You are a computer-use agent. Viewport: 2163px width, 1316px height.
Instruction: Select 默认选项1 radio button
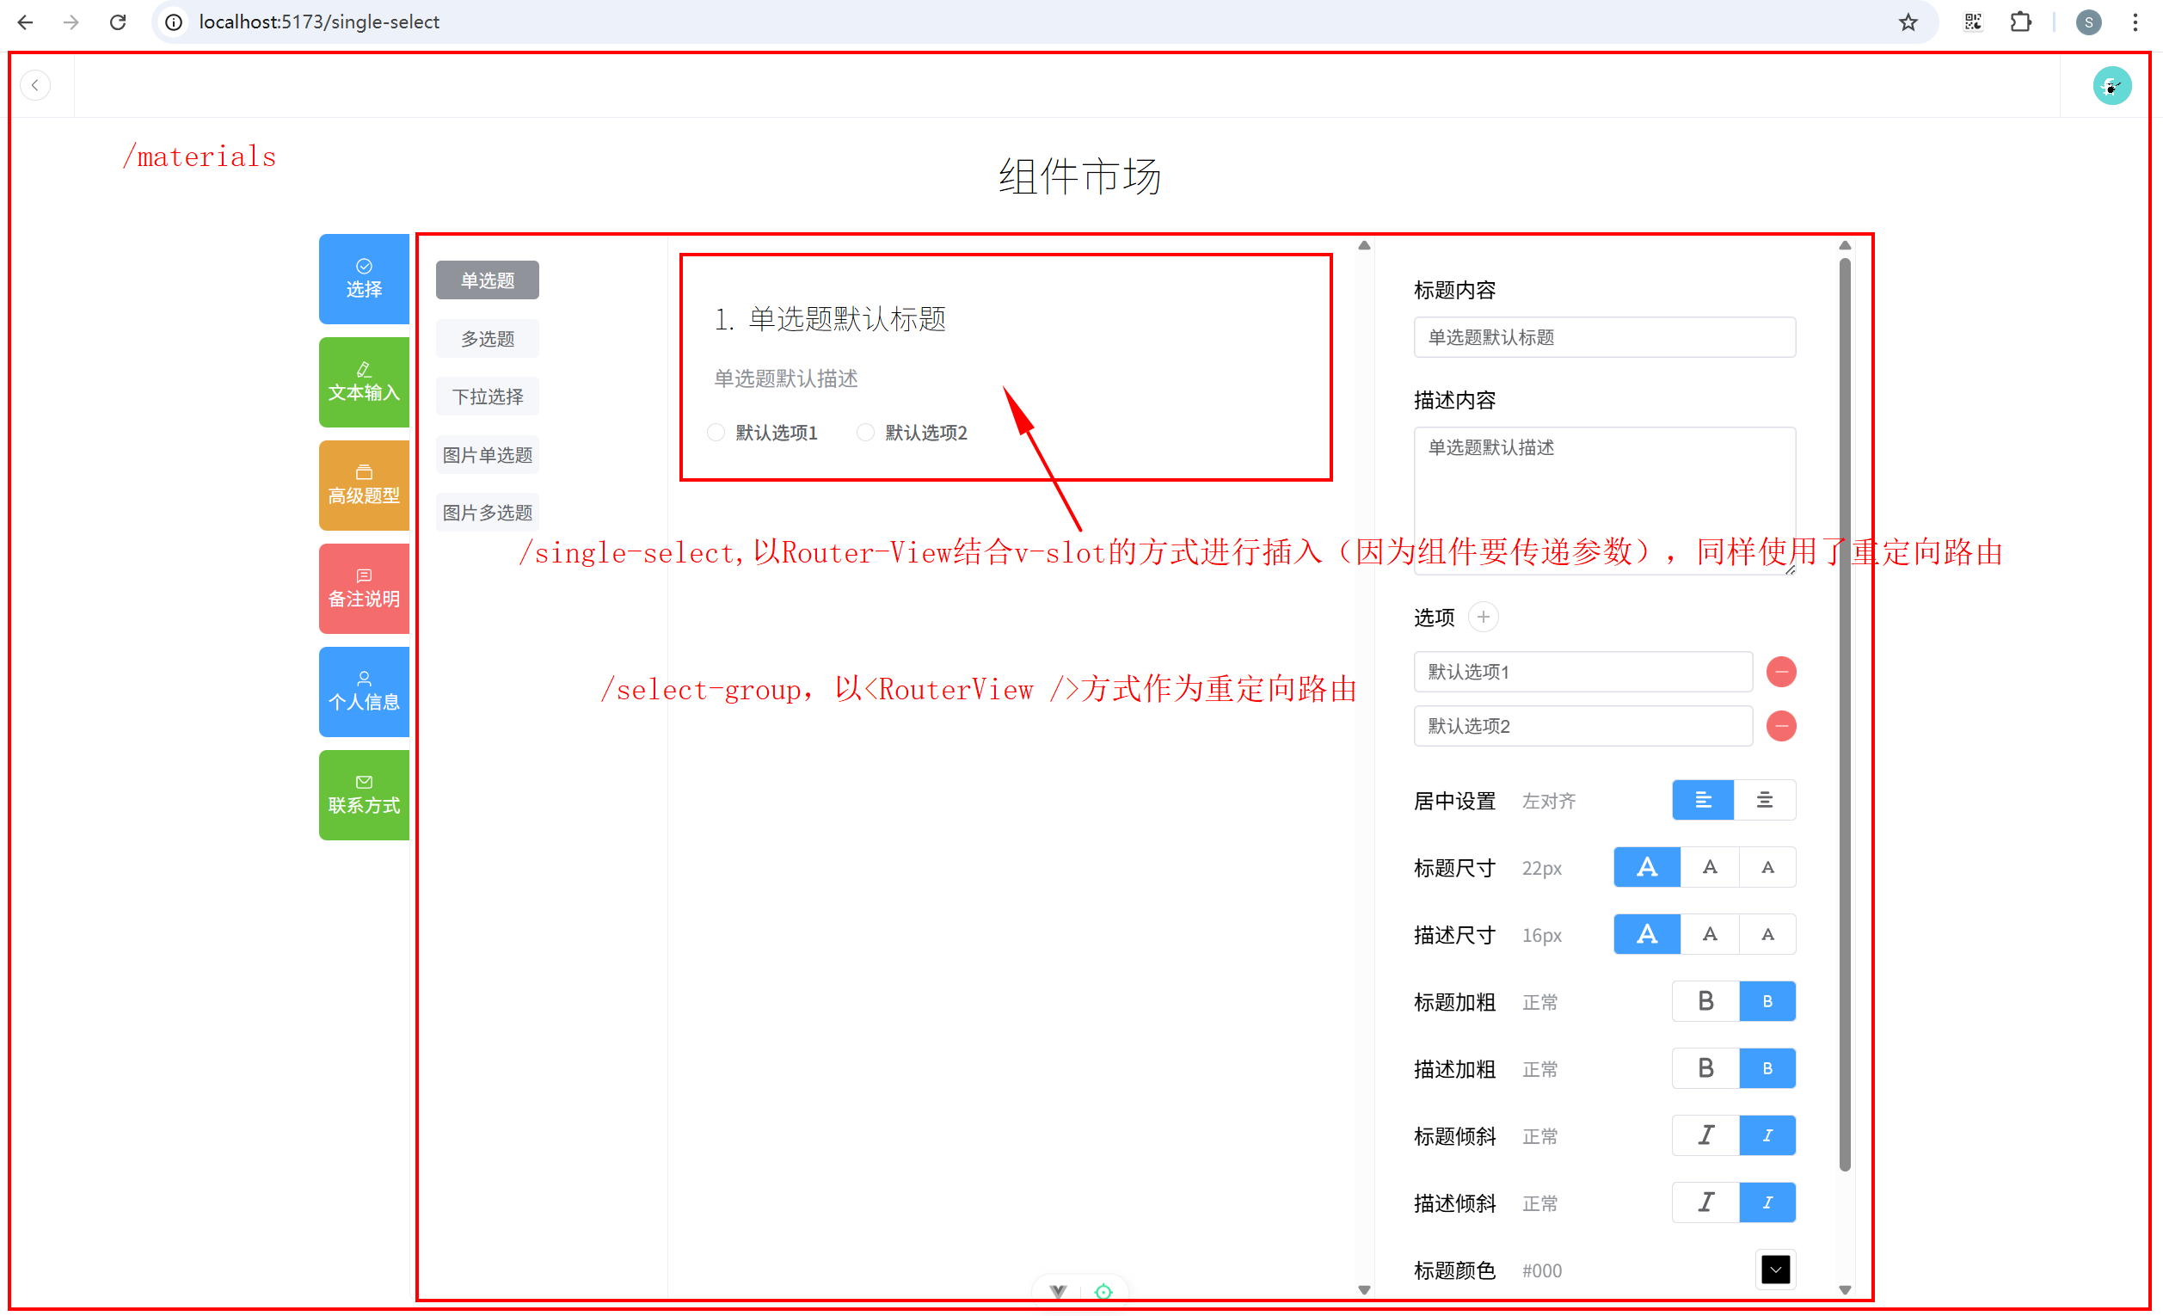point(716,432)
